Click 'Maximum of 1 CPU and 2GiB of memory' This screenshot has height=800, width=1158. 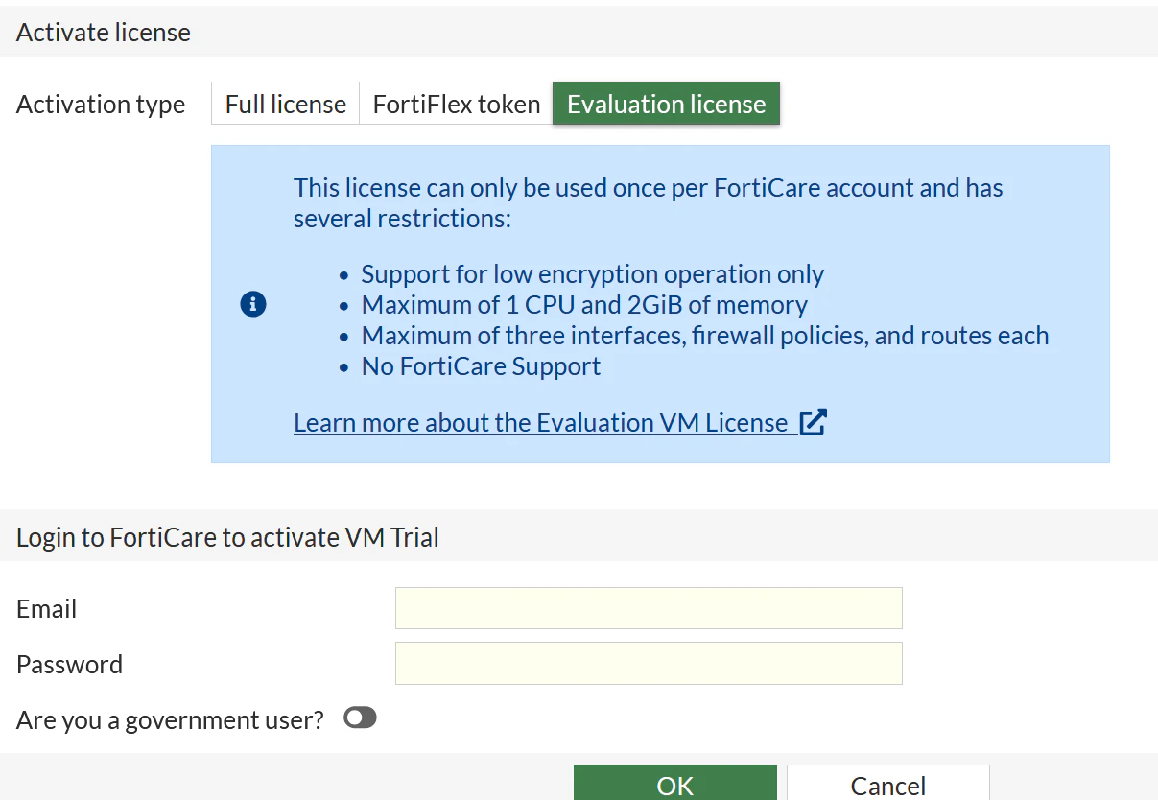click(584, 305)
